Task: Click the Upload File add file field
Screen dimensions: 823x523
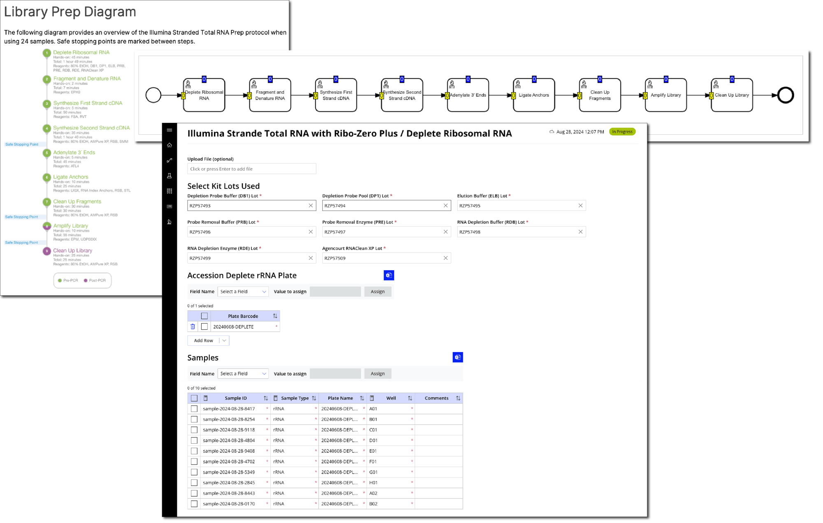Action: click(251, 169)
